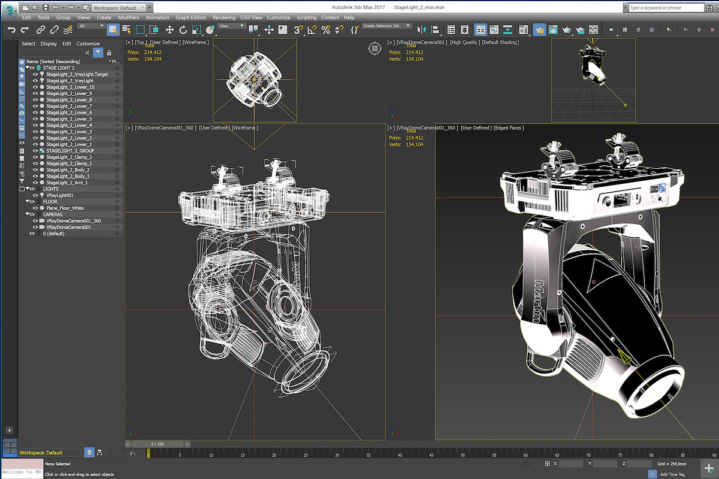
Task: Toggle the Angle Snap button
Action: (x=312, y=29)
